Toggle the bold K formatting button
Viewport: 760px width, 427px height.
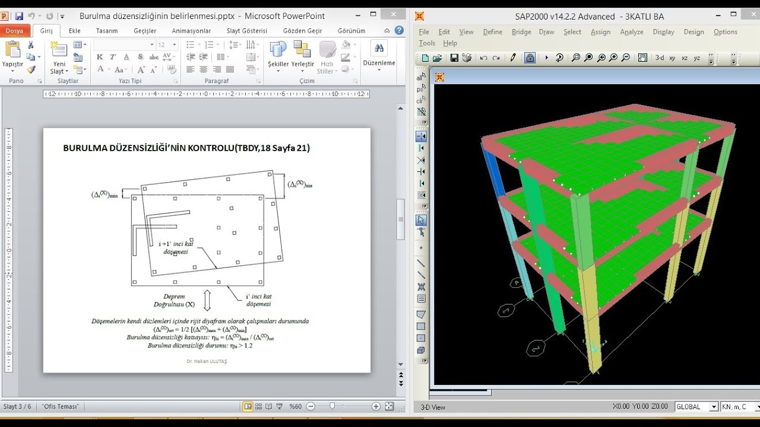coord(99,57)
